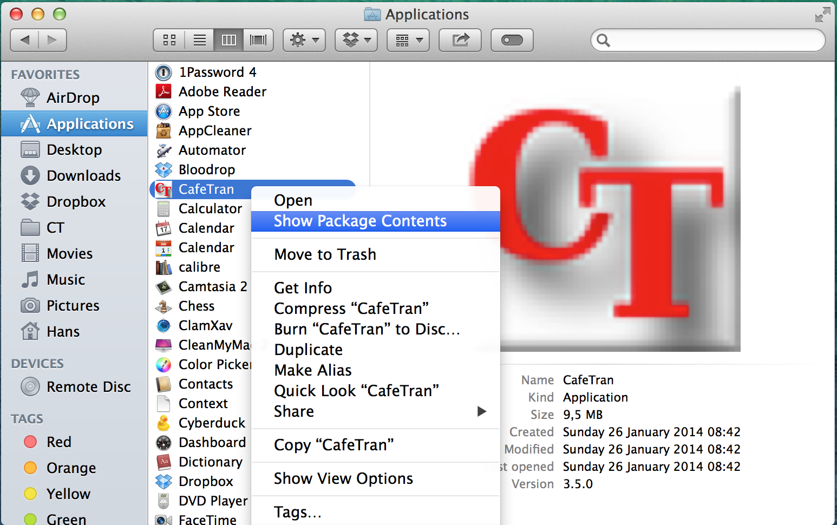
Task: Select Get Info from context menu
Action: pos(303,288)
